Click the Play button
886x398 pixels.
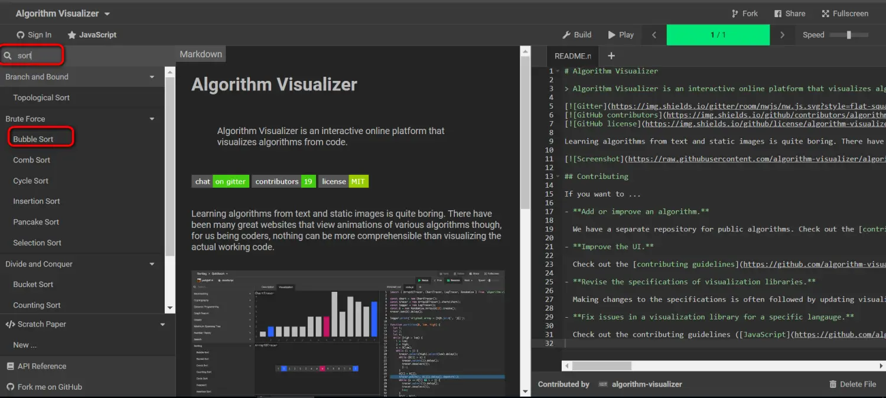click(621, 35)
